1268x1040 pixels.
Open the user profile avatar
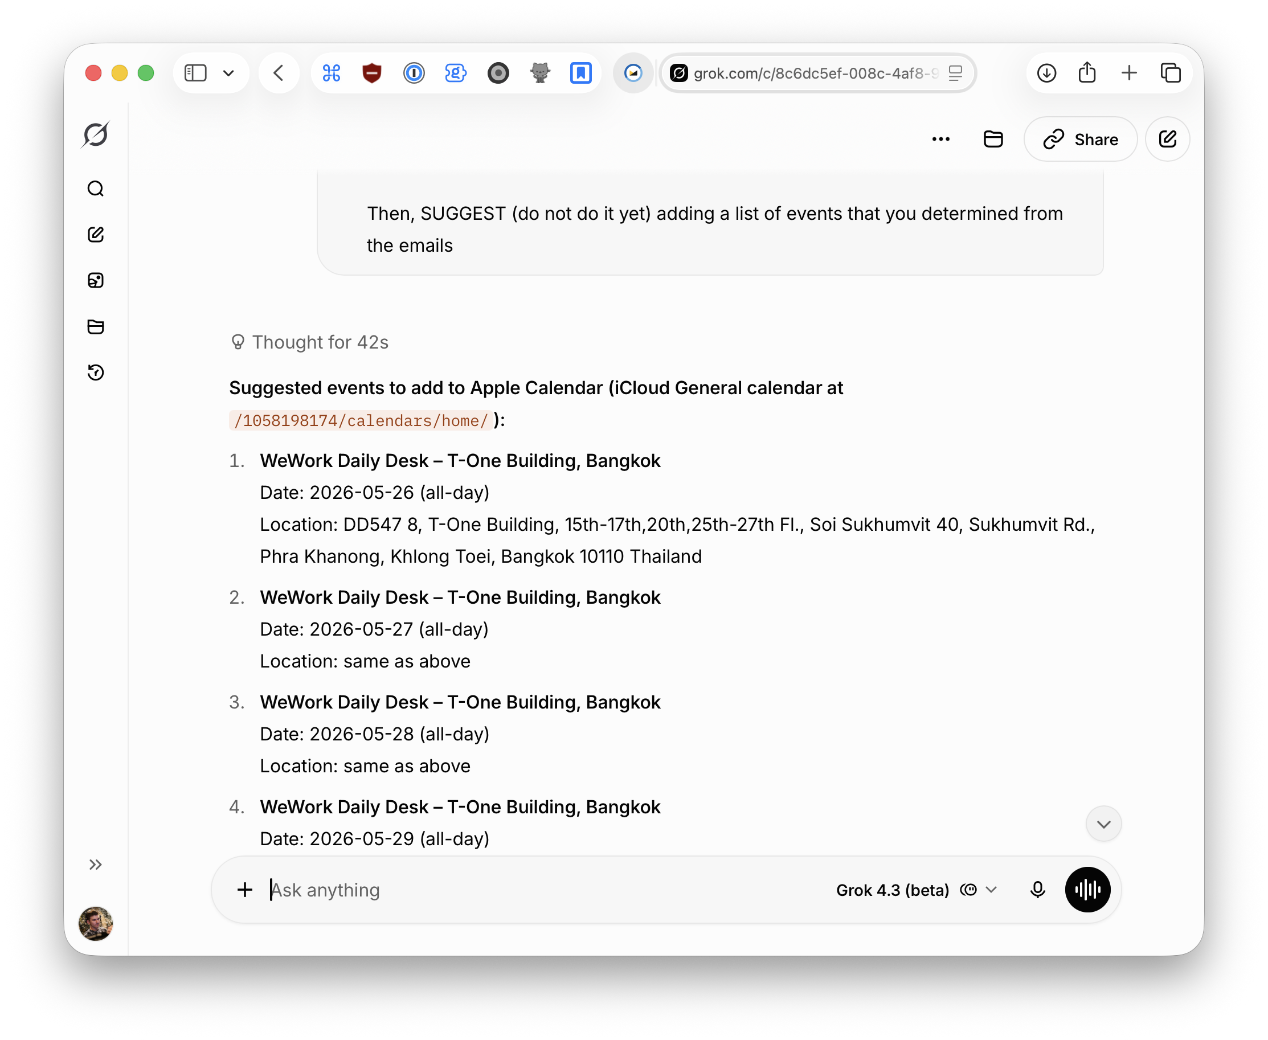96,923
